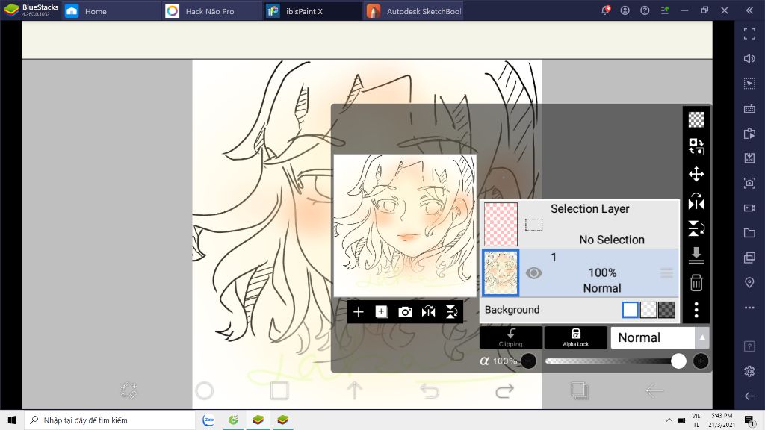Invert layer vertically using side panel icon
The image size is (765, 430).
[696, 228]
